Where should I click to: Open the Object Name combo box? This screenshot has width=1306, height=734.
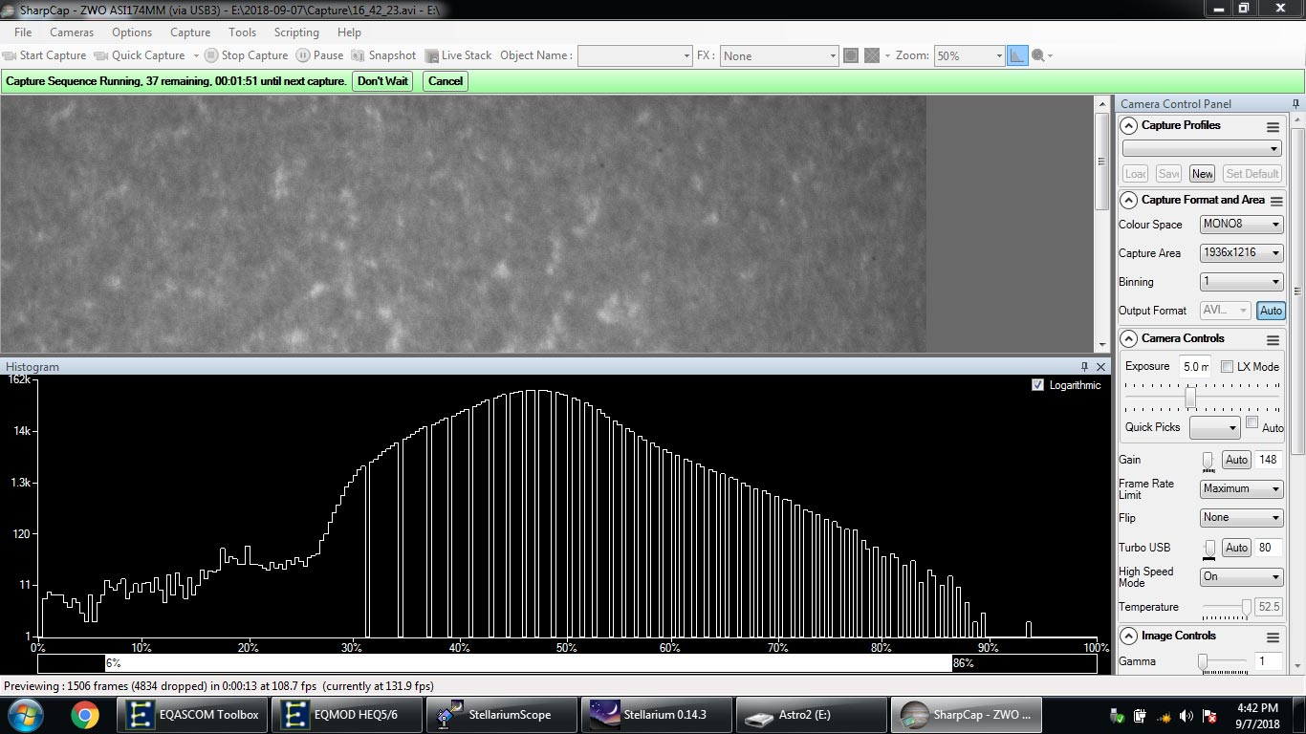point(635,55)
